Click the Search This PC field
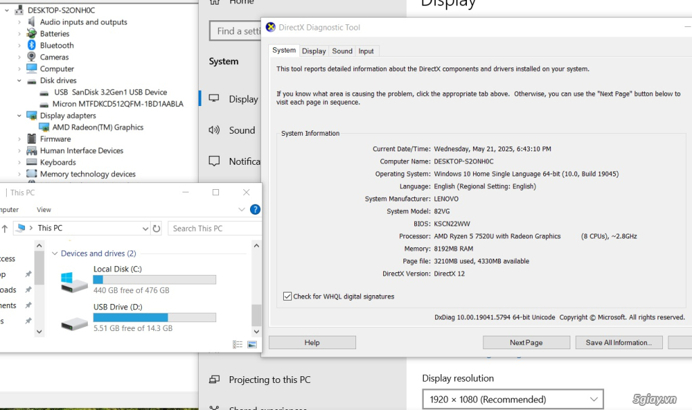 [x=214, y=228]
